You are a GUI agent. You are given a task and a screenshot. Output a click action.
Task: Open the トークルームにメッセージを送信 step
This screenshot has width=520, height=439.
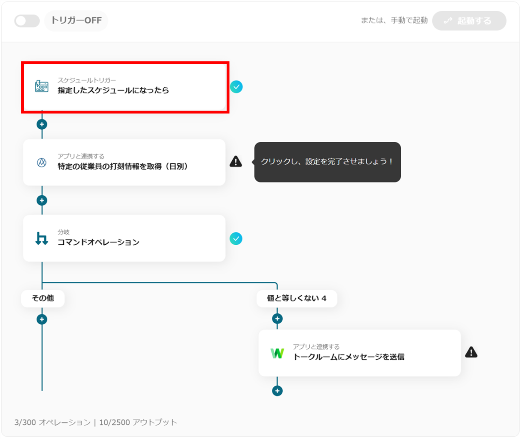click(x=359, y=353)
